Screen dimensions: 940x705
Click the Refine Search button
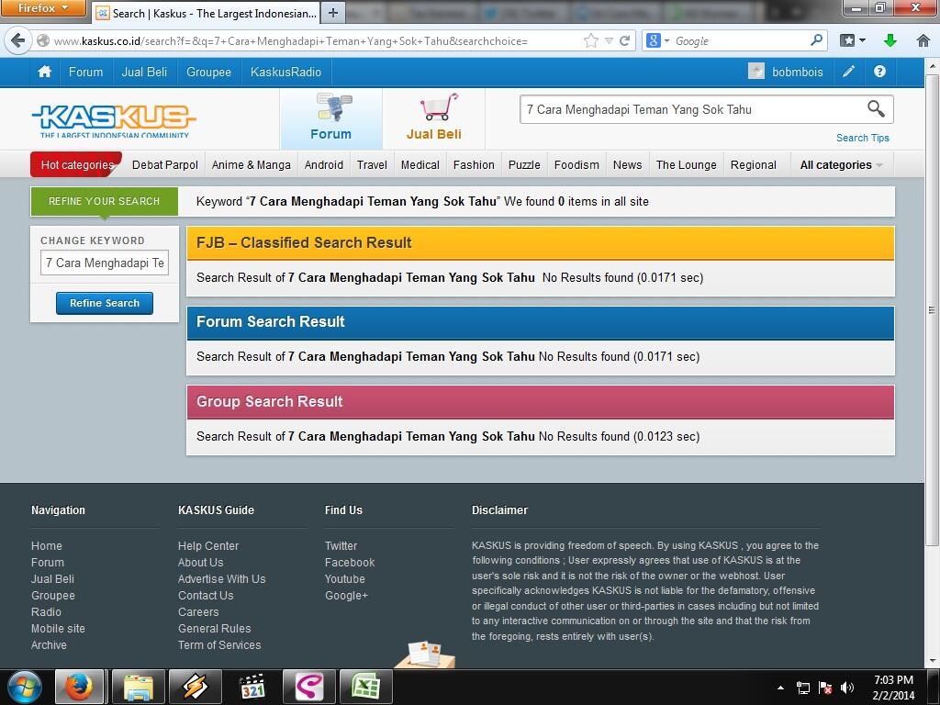(x=105, y=303)
